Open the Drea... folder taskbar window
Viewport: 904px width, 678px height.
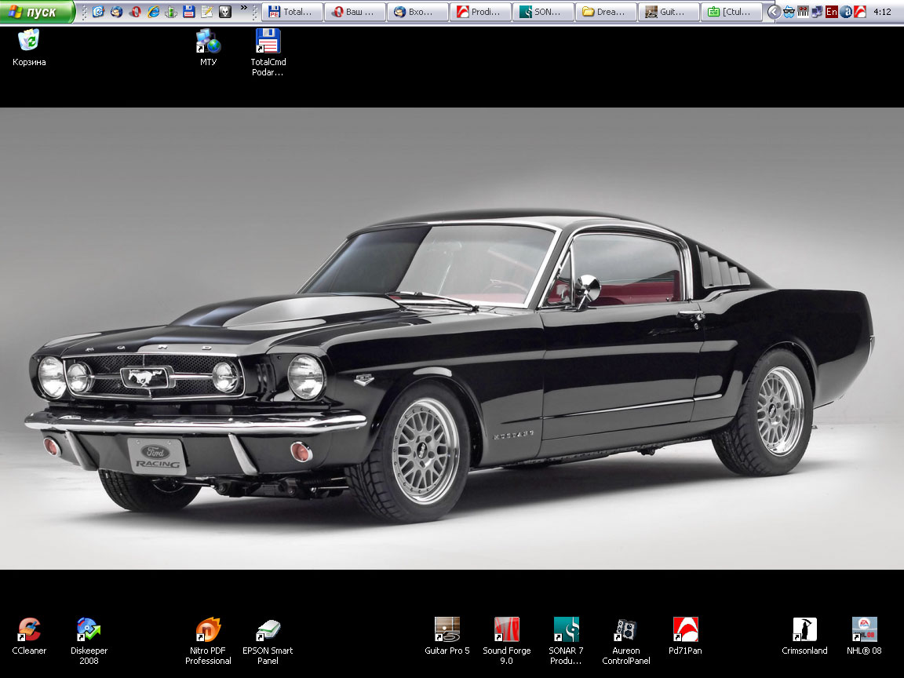pyautogui.click(x=606, y=12)
